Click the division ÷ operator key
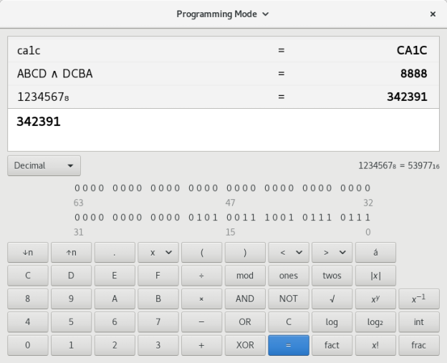This screenshot has width=447, height=363. click(201, 275)
